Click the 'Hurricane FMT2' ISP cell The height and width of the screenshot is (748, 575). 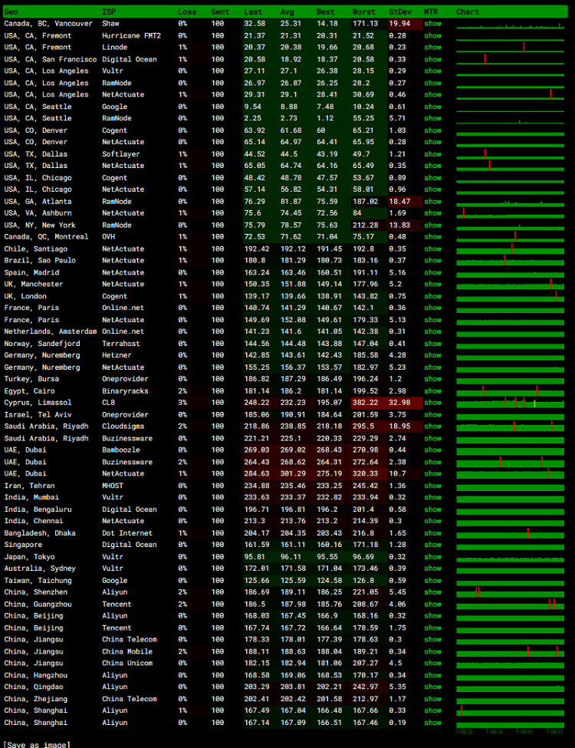click(131, 35)
